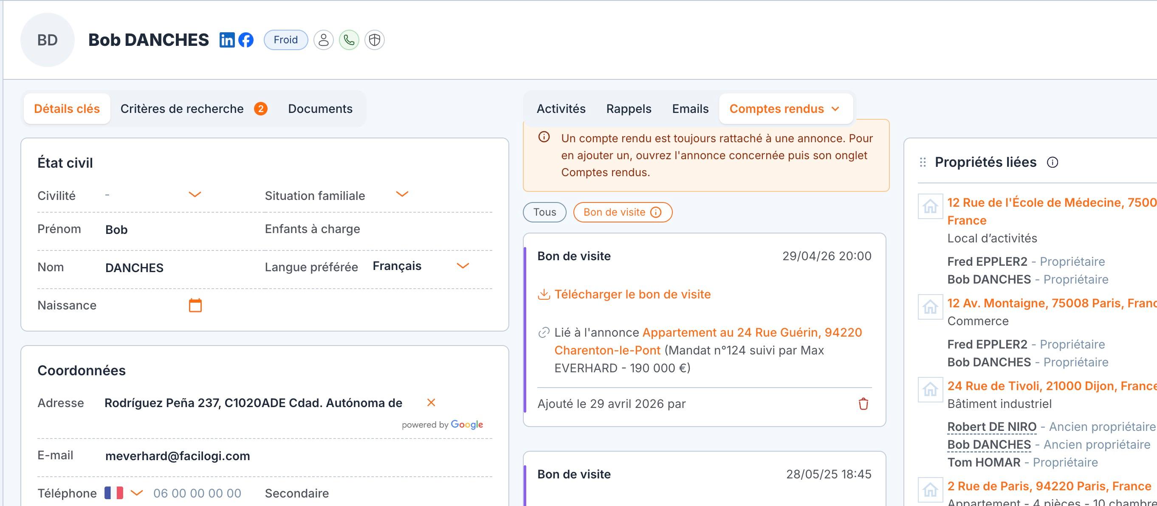The image size is (1157, 506).
Task: Click the download icon for bon de visite
Action: click(544, 294)
